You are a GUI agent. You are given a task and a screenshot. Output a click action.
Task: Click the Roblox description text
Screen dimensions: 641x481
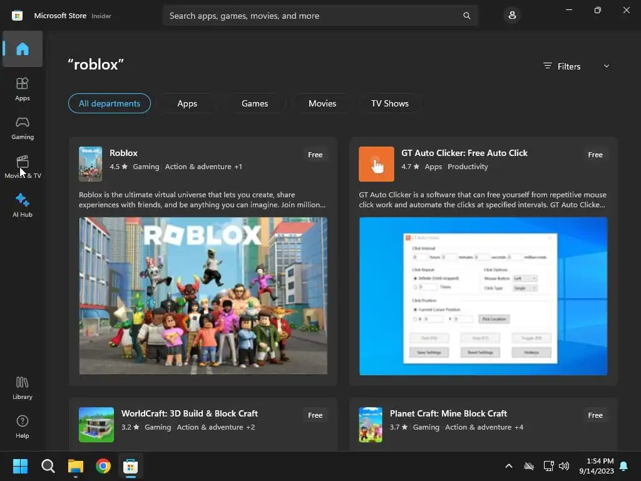point(202,200)
